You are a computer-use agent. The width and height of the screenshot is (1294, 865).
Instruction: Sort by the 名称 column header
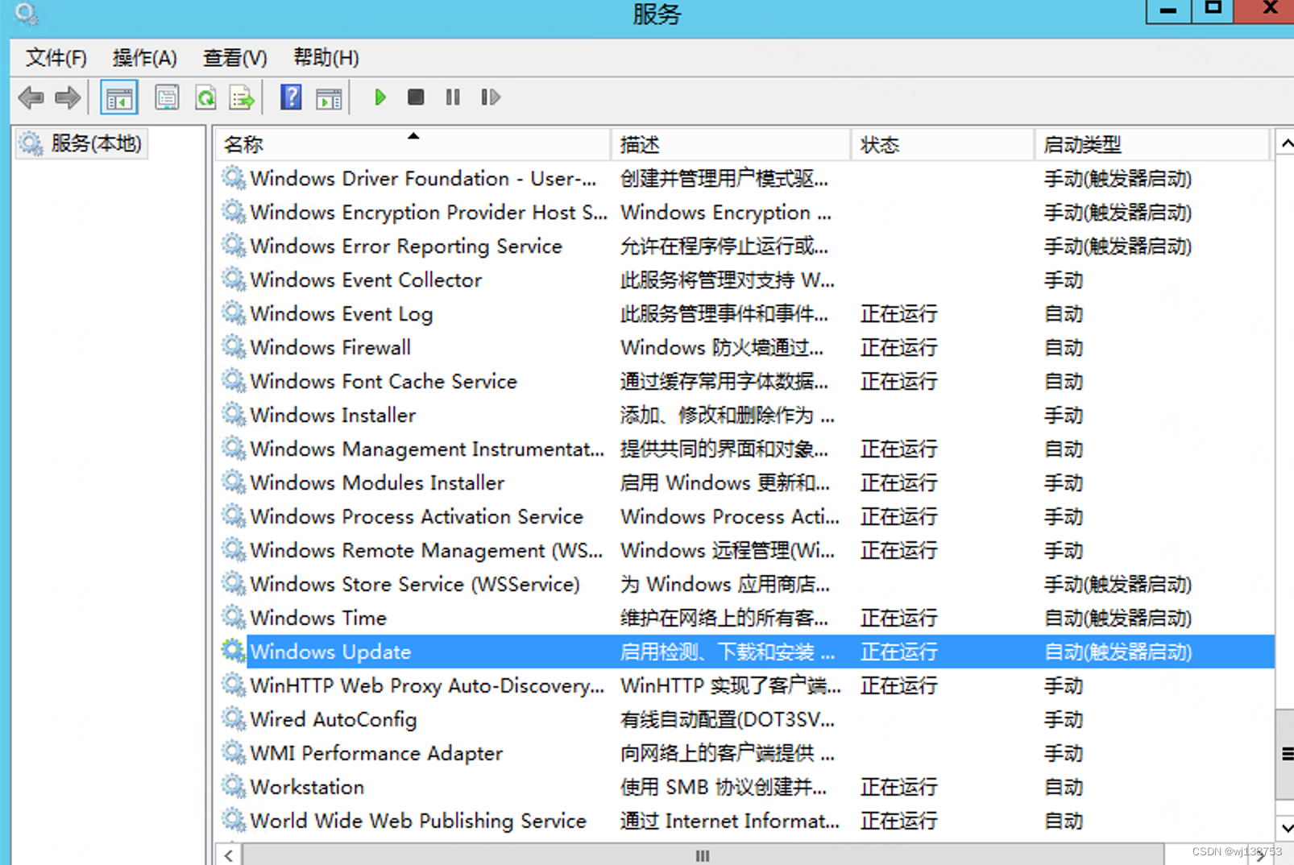413,145
